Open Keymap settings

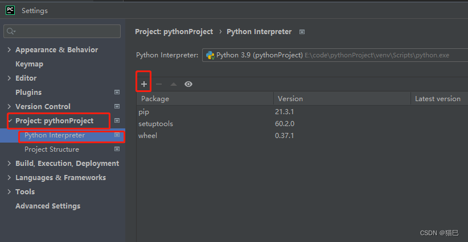(29, 64)
